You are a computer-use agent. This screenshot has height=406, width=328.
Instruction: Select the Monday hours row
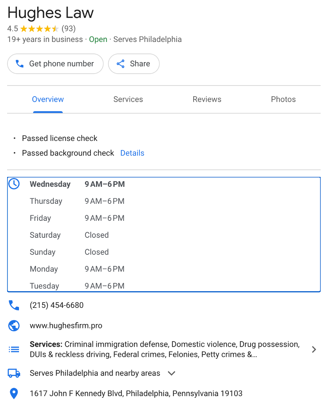[x=77, y=269]
